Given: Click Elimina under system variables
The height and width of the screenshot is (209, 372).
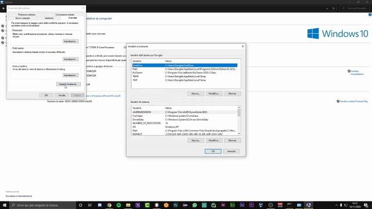Looking at the screenshot, I should tap(233, 140).
